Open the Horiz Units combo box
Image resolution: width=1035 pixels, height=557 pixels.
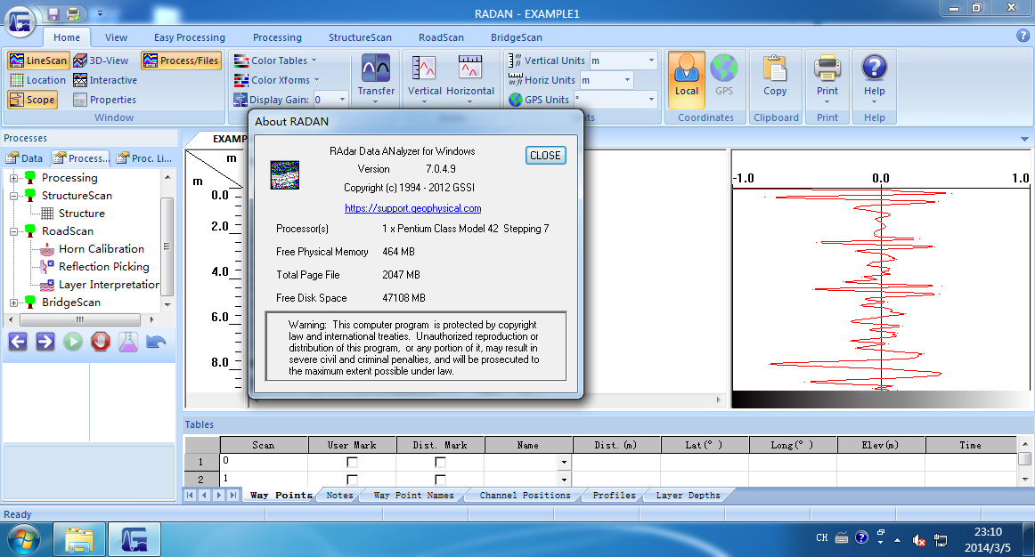pos(627,80)
